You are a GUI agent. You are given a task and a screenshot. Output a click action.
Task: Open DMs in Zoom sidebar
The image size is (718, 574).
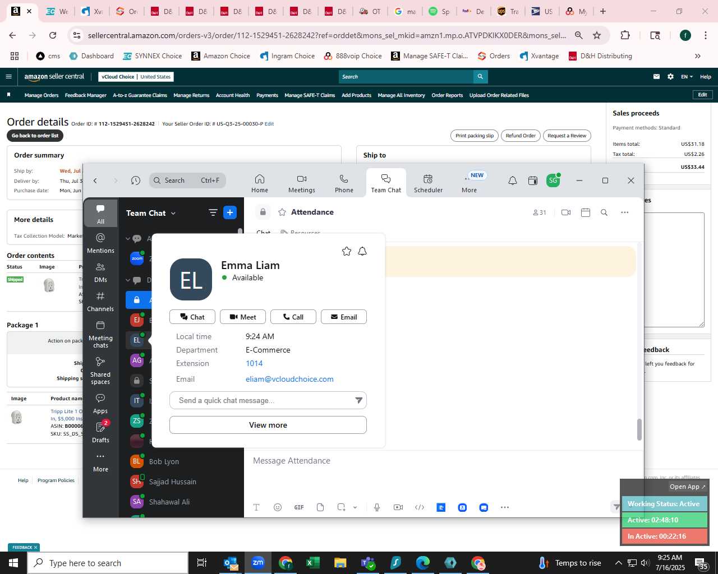click(101, 272)
